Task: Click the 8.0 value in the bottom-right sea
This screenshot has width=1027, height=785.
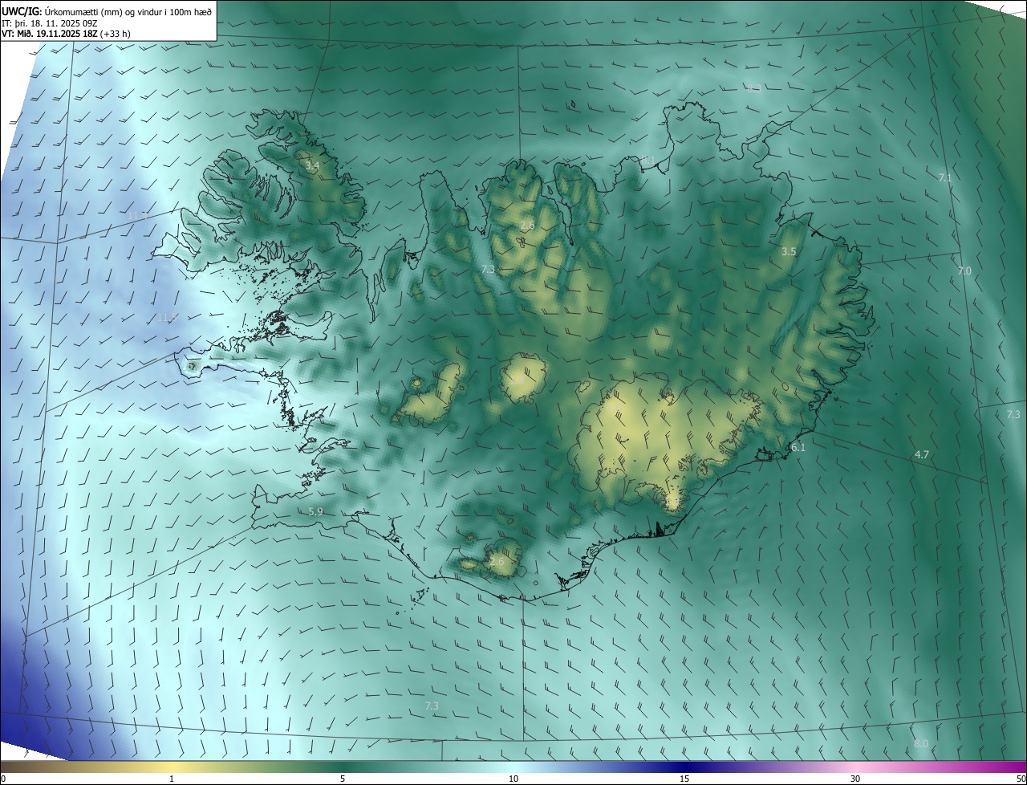Action: click(921, 744)
